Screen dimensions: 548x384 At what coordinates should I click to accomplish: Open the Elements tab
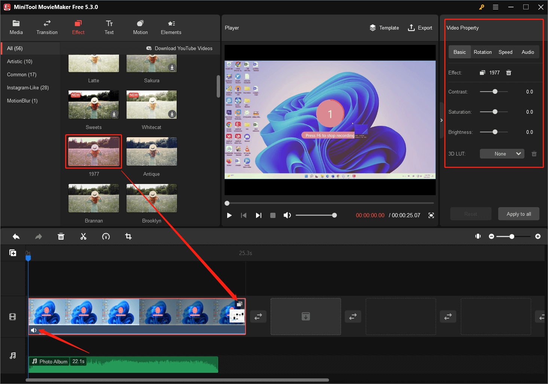pyautogui.click(x=171, y=28)
